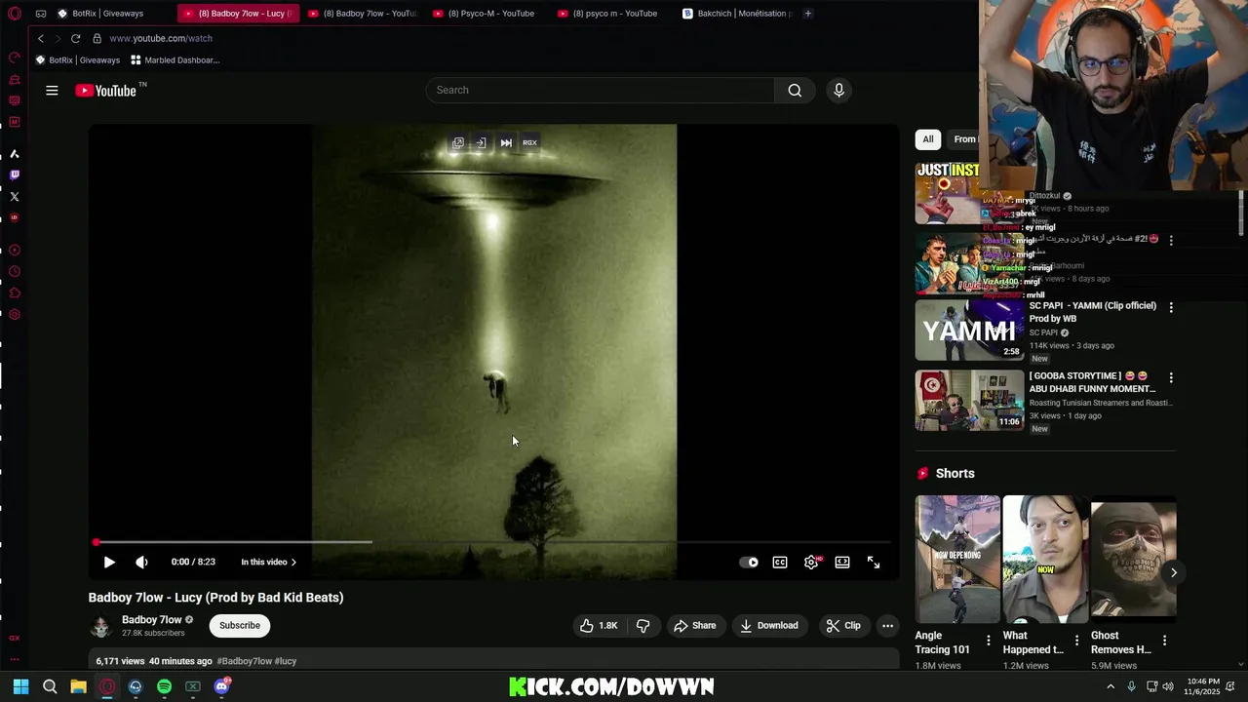Subscribe to Badboy 7low

point(240,626)
